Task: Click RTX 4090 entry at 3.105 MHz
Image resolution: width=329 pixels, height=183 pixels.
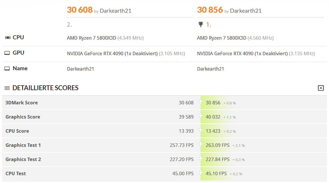Action: 126,53
